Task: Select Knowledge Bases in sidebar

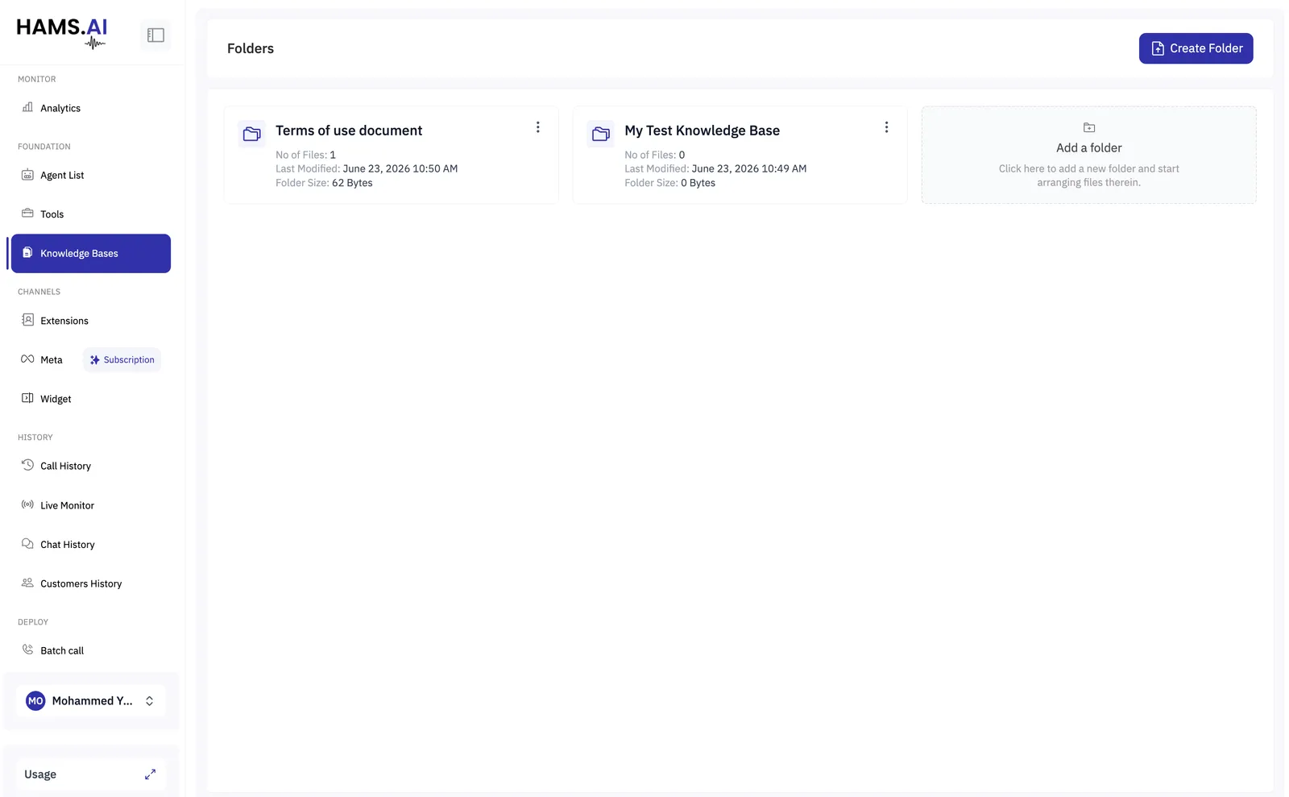Action: click(x=91, y=253)
